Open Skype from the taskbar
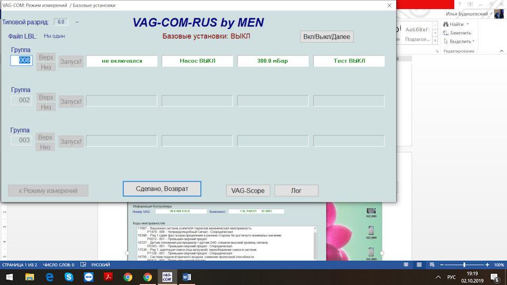The width and height of the screenshot is (507, 285). click(69, 277)
